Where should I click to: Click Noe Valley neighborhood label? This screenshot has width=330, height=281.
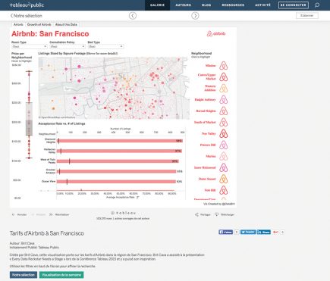209,133
